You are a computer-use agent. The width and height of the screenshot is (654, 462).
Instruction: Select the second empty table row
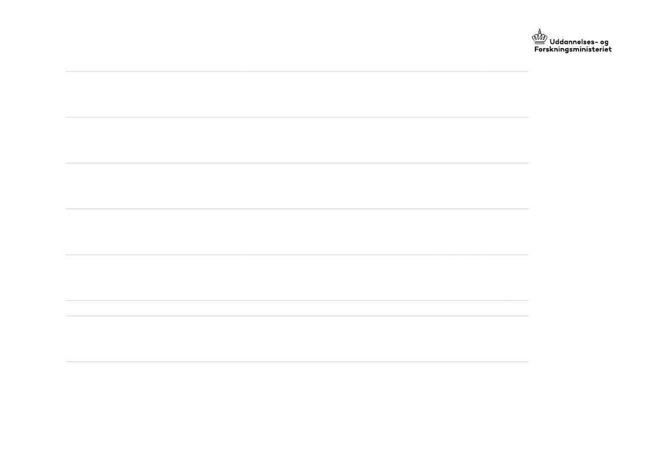pos(297,140)
